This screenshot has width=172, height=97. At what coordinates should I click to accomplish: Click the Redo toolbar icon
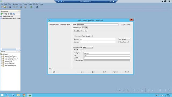tap(17, 7)
